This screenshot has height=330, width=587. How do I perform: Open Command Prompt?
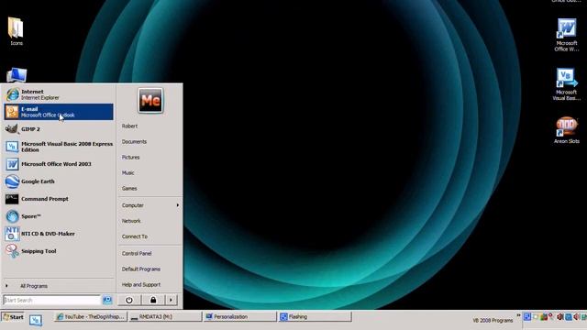59,199
